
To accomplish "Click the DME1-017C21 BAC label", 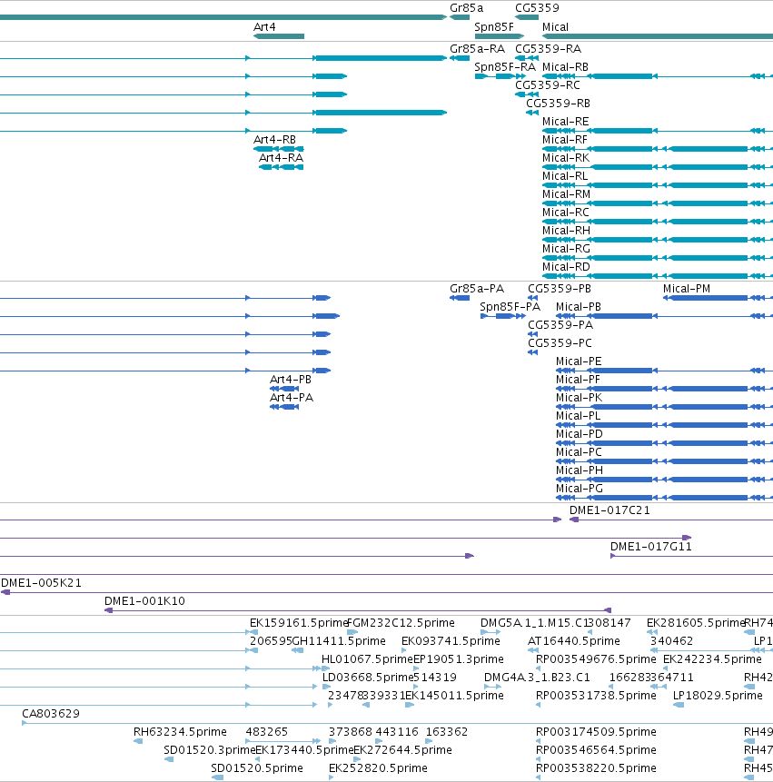I will pyautogui.click(x=609, y=510).
